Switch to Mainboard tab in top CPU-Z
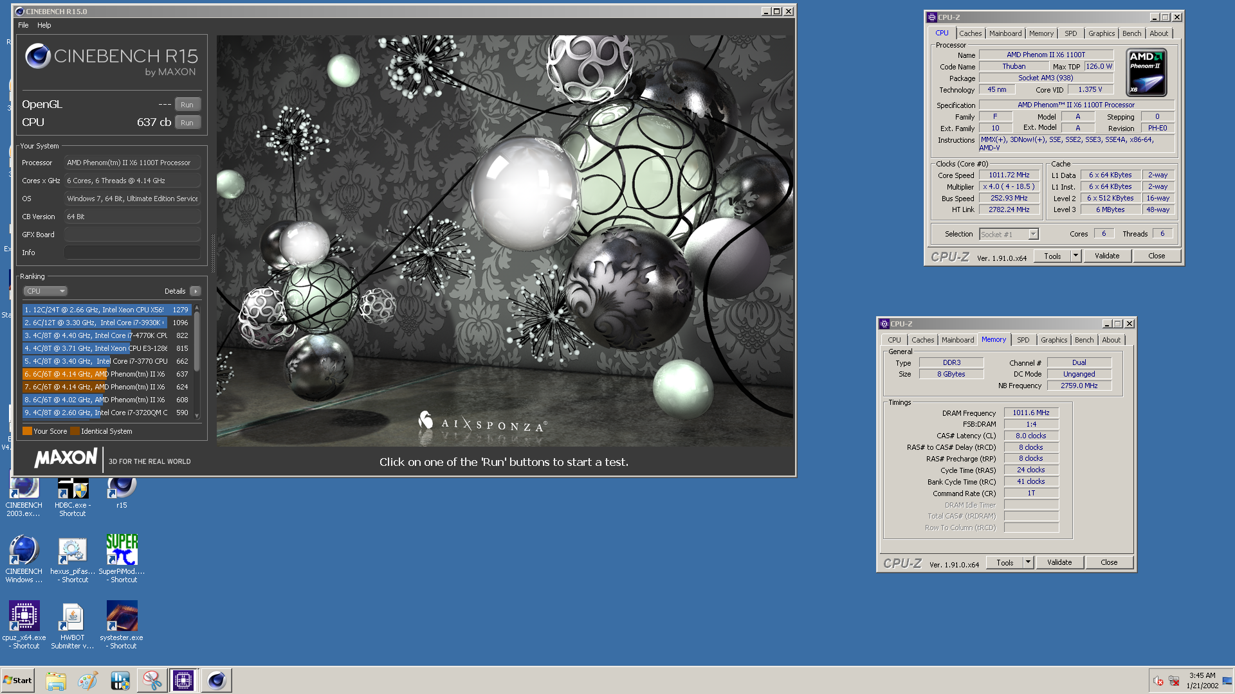This screenshot has height=694, width=1235. pyautogui.click(x=1005, y=33)
